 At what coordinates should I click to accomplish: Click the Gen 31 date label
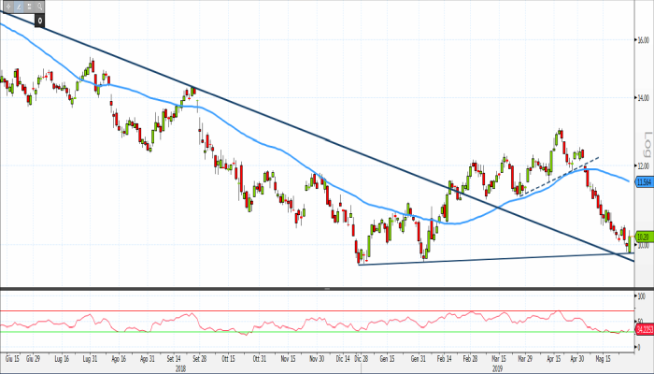419,358
